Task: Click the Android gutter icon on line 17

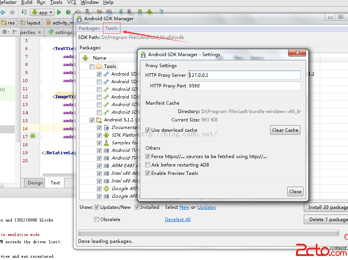Action: coord(33,136)
